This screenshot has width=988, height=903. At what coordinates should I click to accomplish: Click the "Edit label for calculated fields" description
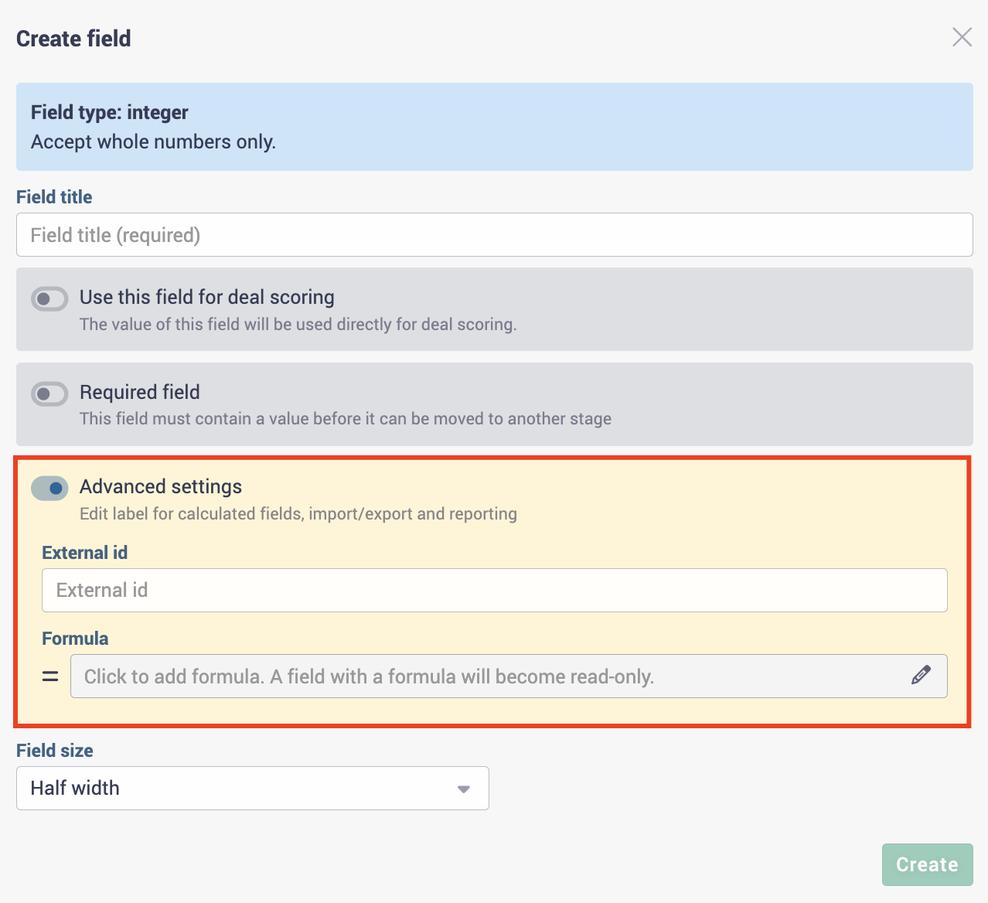(x=298, y=514)
